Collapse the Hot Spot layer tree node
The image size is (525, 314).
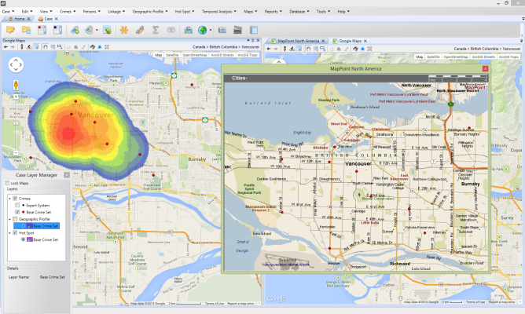click(9, 232)
